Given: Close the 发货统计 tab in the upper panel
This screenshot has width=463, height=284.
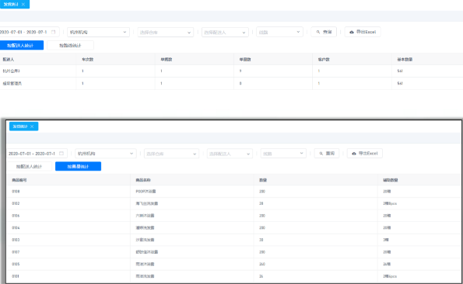Looking at the screenshot, I should 23,4.
